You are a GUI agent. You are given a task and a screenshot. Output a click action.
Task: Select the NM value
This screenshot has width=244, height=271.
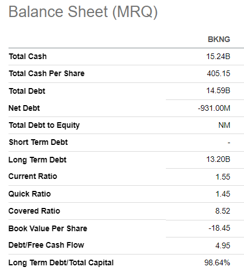(224, 125)
